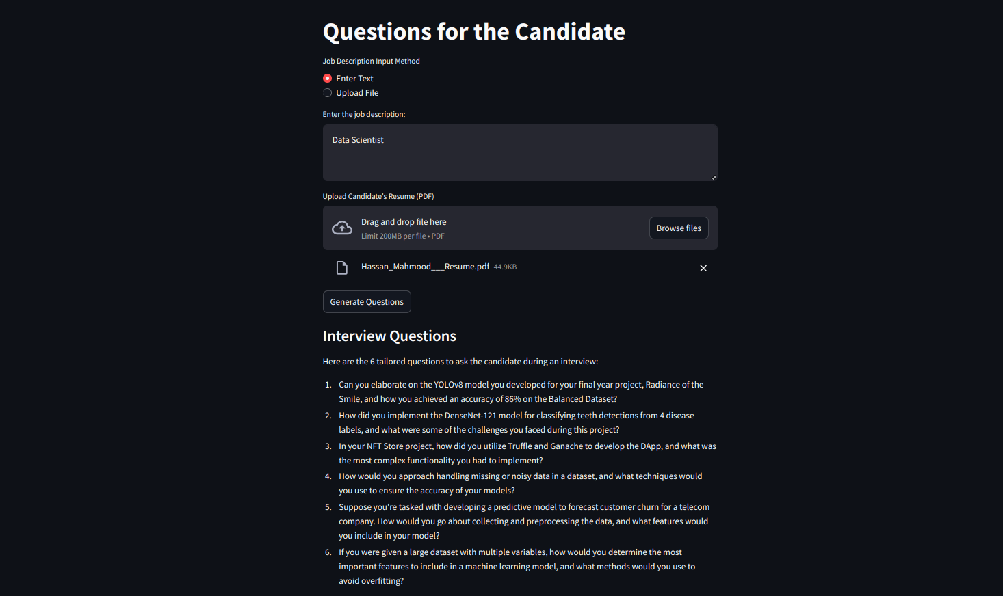This screenshot has height=596, width=1003.
Task: Click the textarea resize handle corner
Action: click(714, 178)
